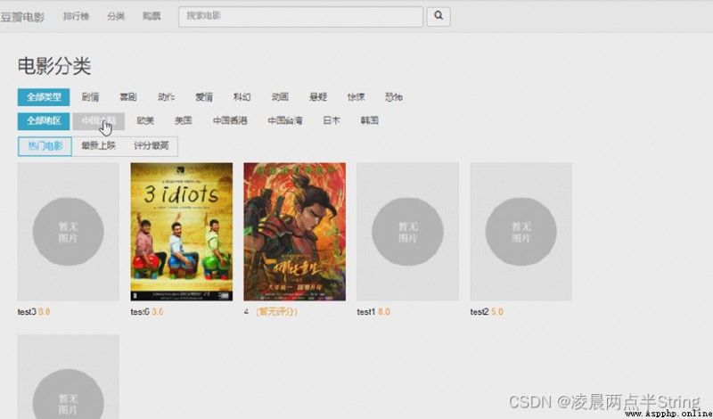Open the test3 placeholder poster thumbnail
Image resolution: width=713 pixels, height=419 pixels.
pyautogui.click(x=69, y=232)
